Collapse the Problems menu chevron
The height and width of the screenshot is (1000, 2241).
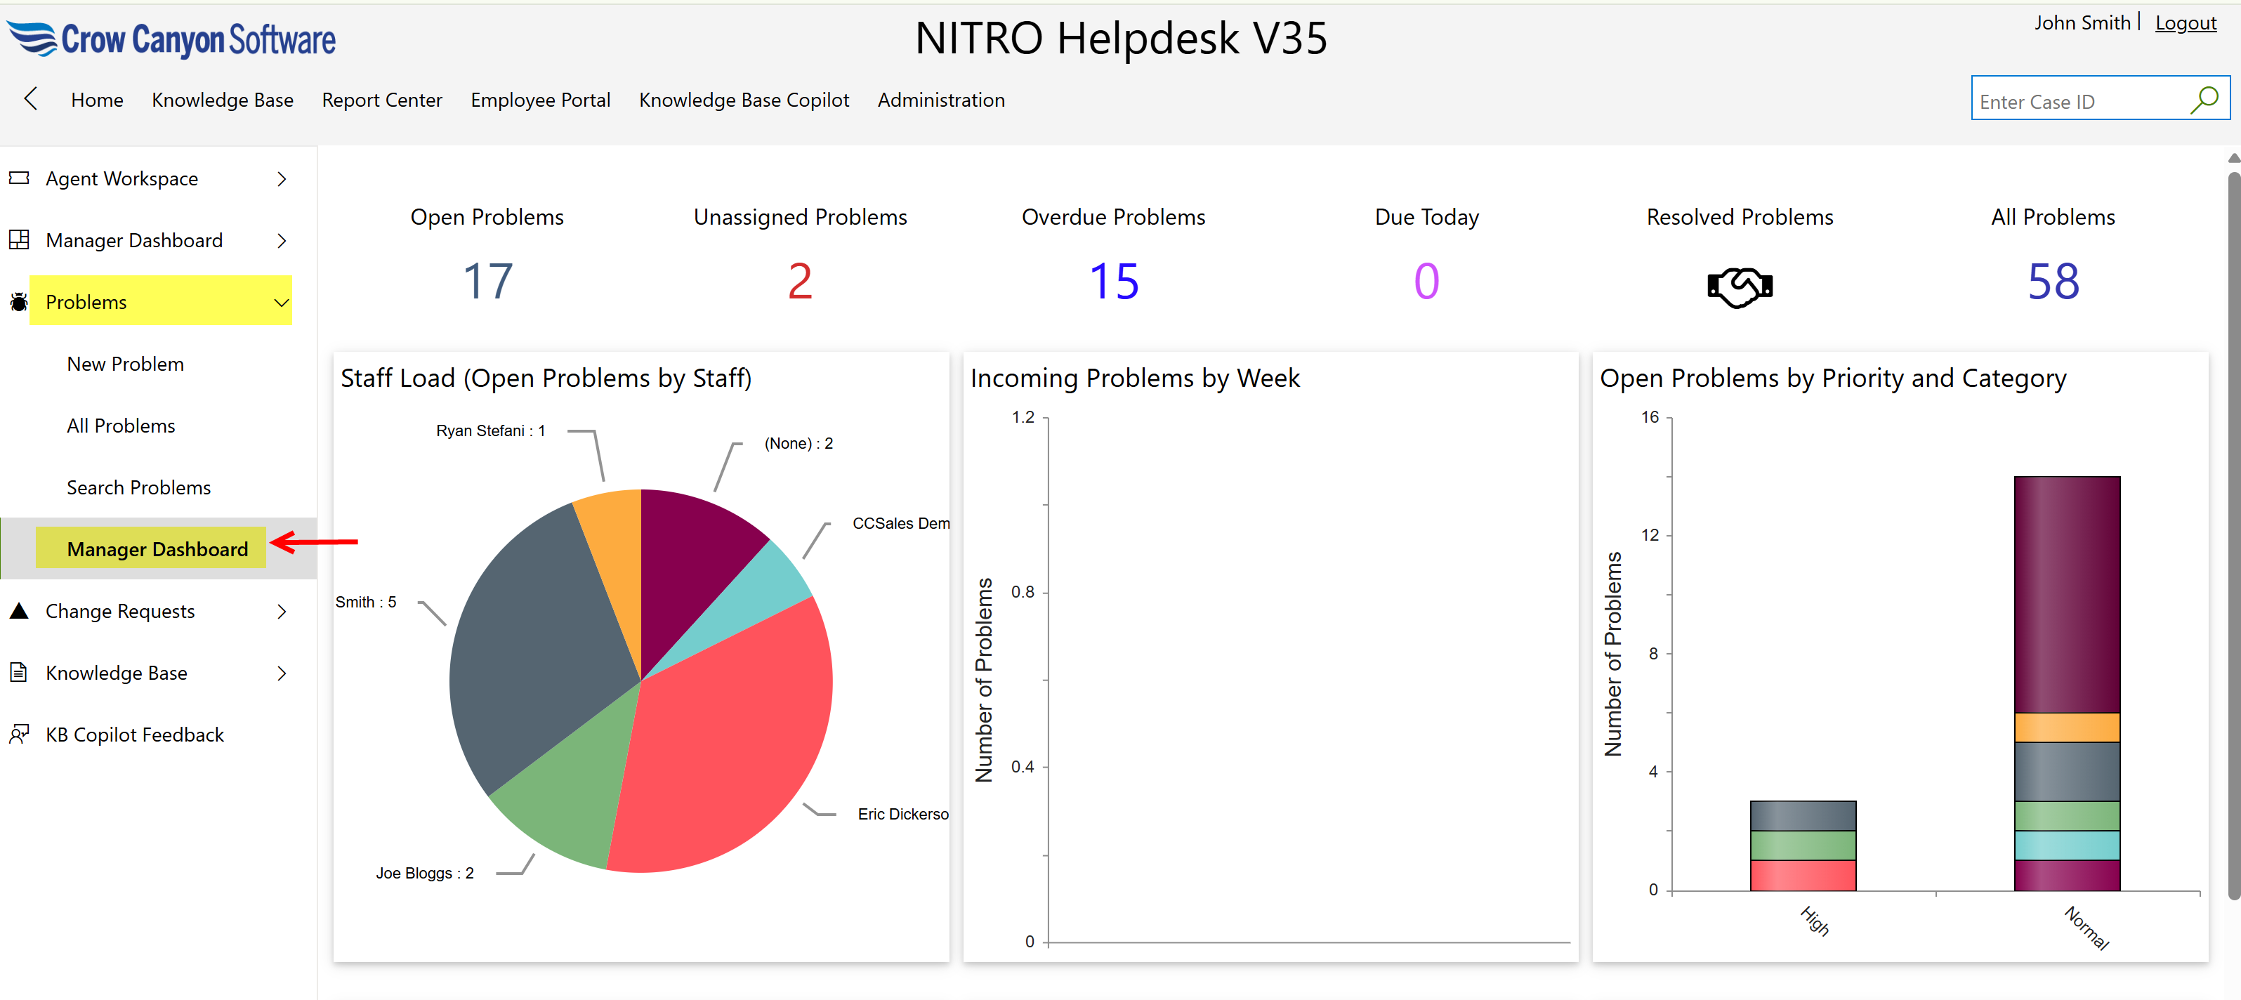pos(281,303)
